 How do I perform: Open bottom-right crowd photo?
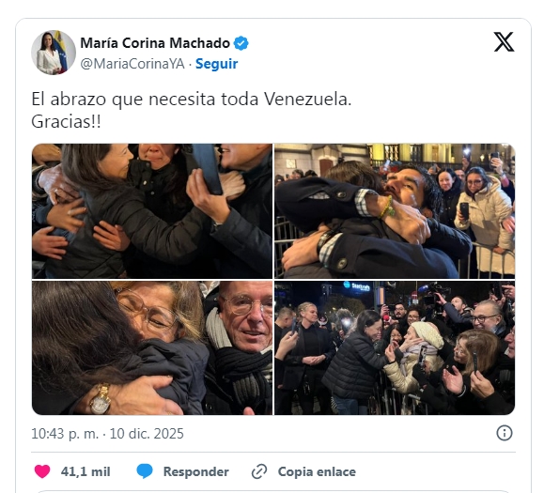[x=395, y=347]
